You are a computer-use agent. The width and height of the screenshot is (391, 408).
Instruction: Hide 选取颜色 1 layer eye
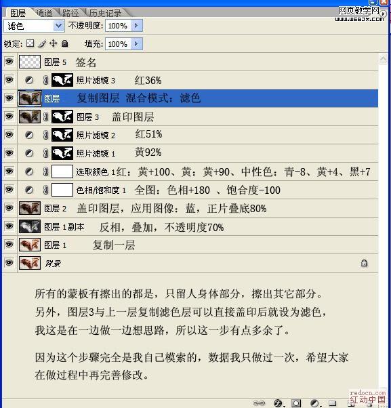point(9,171)
